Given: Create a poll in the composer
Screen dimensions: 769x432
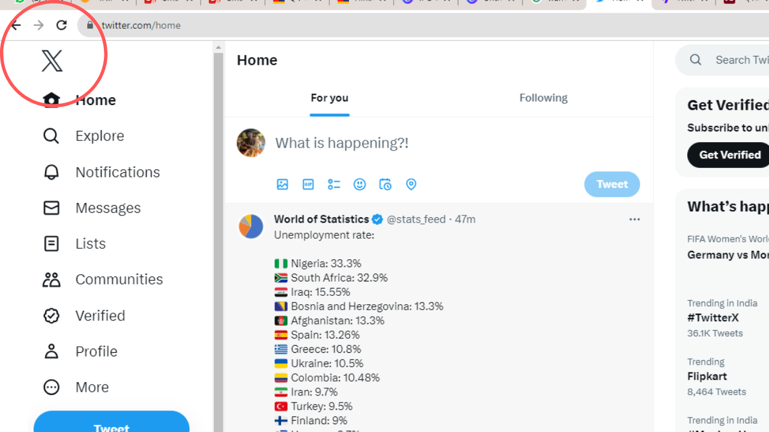Looking at the screenshot, I should pyautogui.click(x=334, y=184).
